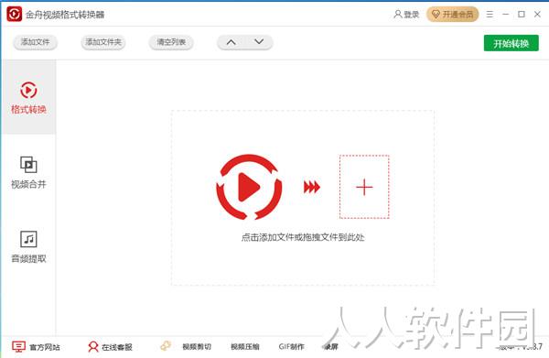Click the 点击添加文件或拖拽文件到此处 hint text
The image size is (549, 358).
(303, 237)
